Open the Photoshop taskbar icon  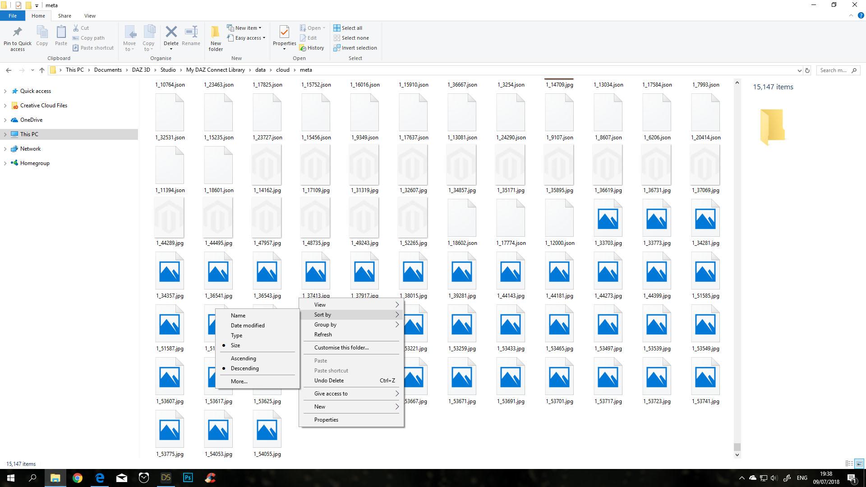coord(188,478)
